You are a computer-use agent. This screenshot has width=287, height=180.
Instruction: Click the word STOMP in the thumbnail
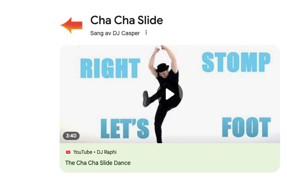point(236,62)
